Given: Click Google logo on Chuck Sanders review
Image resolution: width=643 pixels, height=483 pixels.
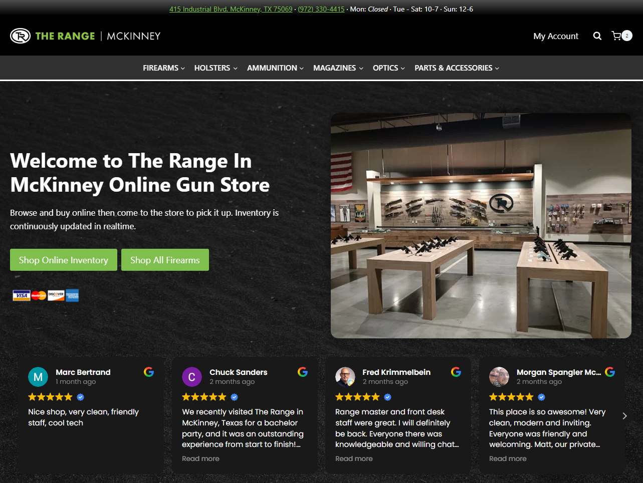Looking at the screenshot, I should (303, 372).
